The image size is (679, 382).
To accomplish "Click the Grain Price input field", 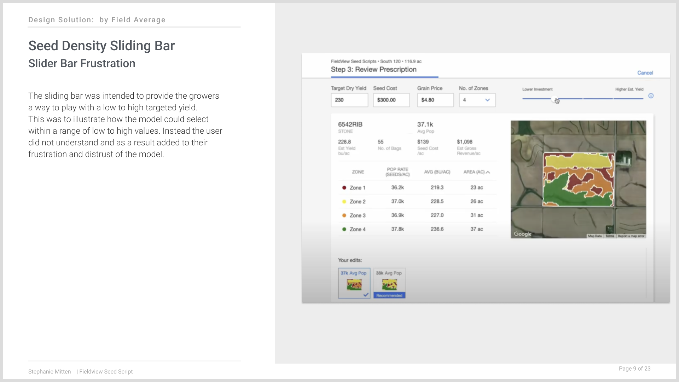I will tap(435, 100).
